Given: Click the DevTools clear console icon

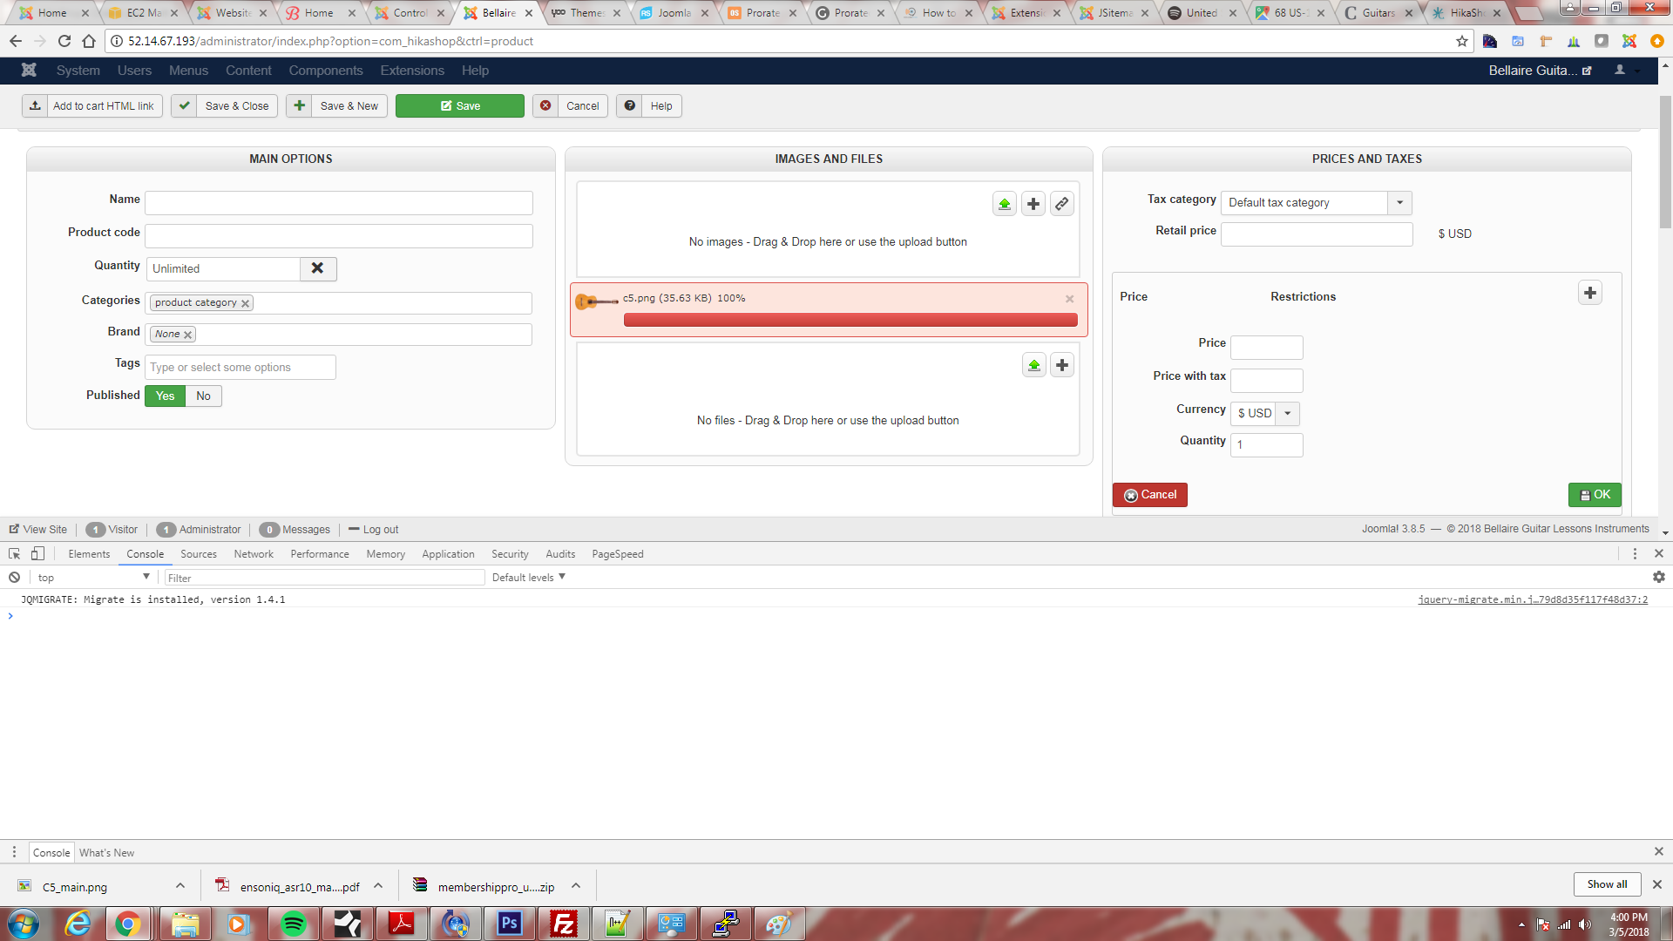Looking at the screenshot, I should tap(15, 578).
